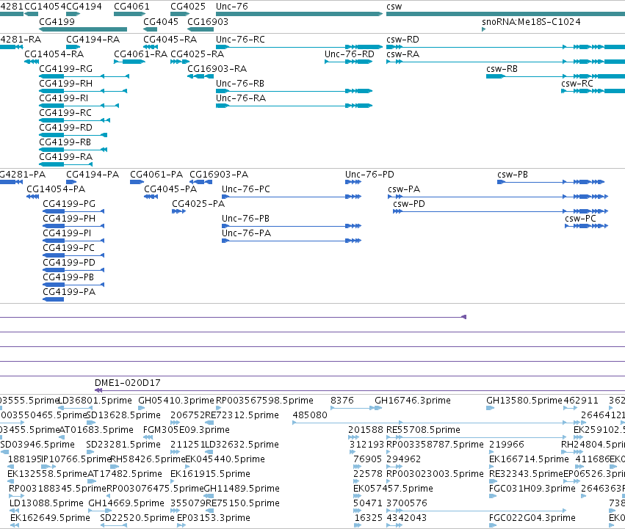The image size is (625, 529).
Task: Select transcript CG4199-RH
Action: (x=66, y=84)
